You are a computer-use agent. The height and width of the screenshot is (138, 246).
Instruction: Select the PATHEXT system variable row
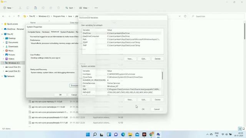121,92
